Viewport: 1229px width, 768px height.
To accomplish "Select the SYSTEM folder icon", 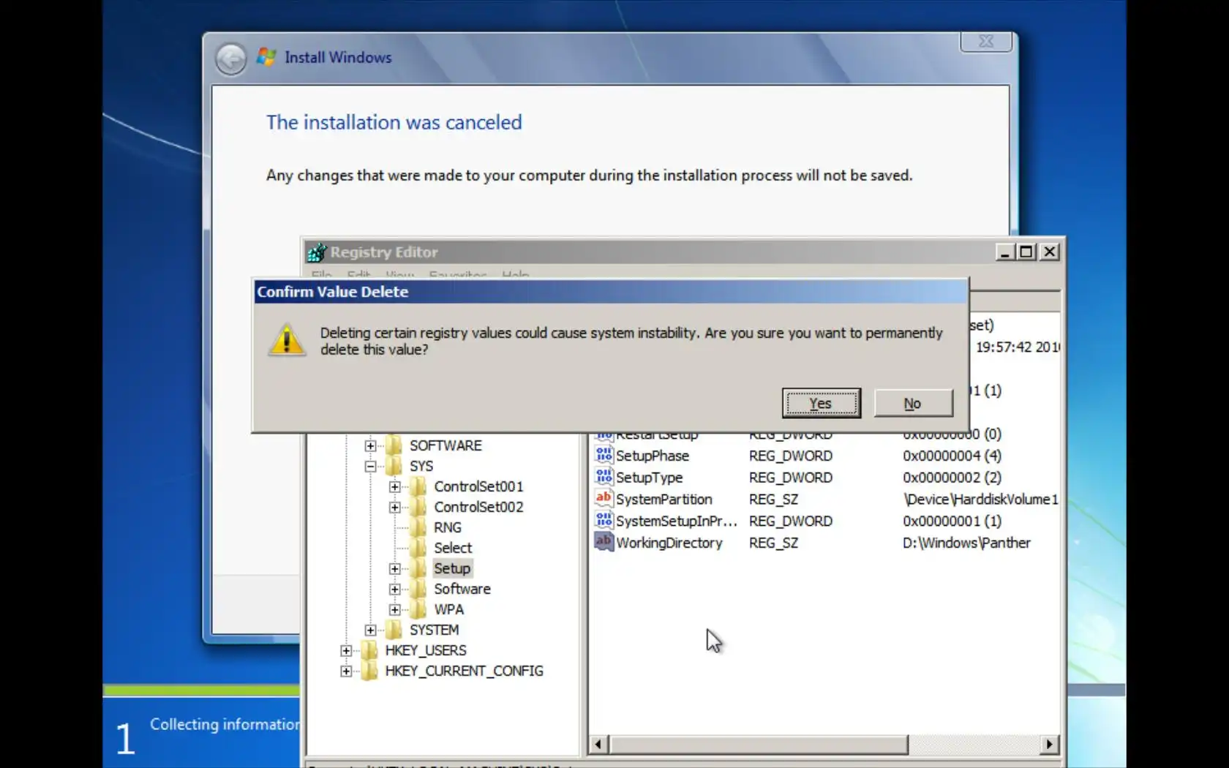I will pos(394,629).
